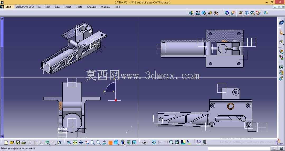This screenshot has width=285, height=151.
Task: Open the Start menu
Action: pos(8,7)
